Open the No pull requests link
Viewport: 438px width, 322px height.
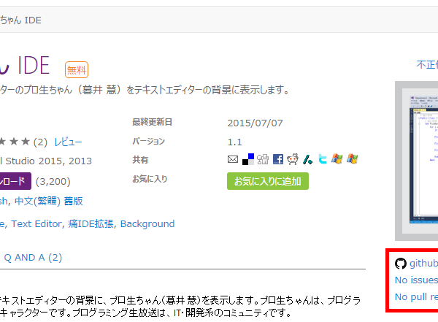tap(416, 297)
